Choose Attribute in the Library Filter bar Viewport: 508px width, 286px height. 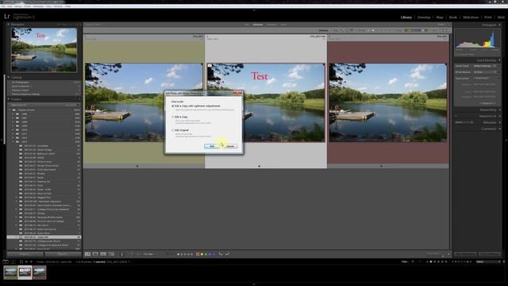coord(258,25)
